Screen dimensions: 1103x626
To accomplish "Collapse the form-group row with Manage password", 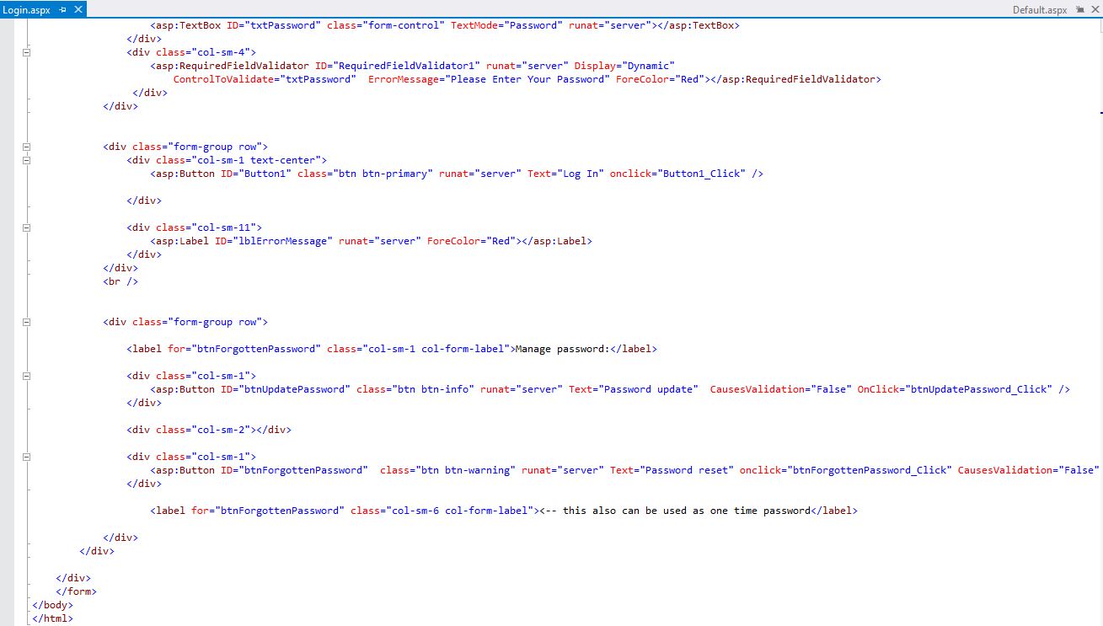I will click(26, 322).
